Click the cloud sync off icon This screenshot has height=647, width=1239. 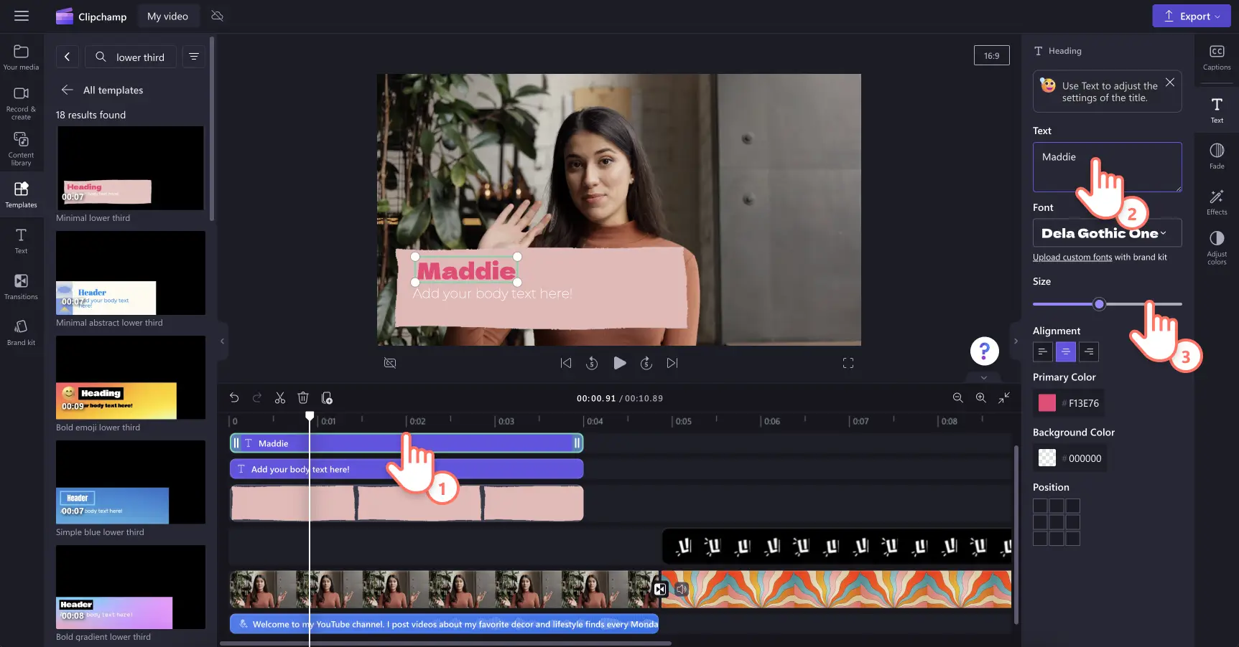pos(217,16)
